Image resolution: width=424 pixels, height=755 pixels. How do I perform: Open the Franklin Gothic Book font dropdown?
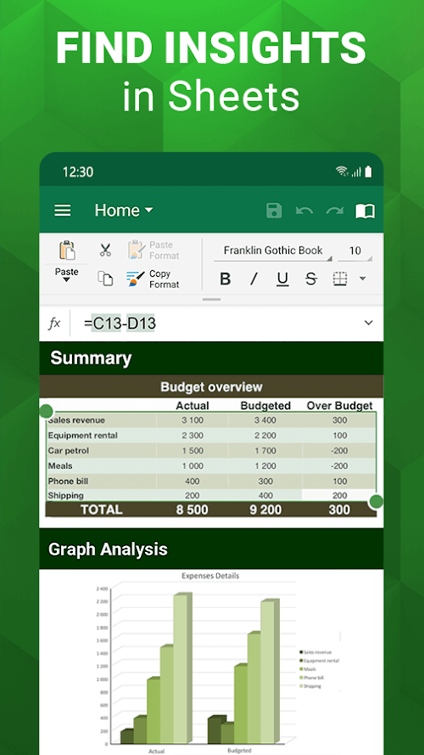click(x=273, y=251)
